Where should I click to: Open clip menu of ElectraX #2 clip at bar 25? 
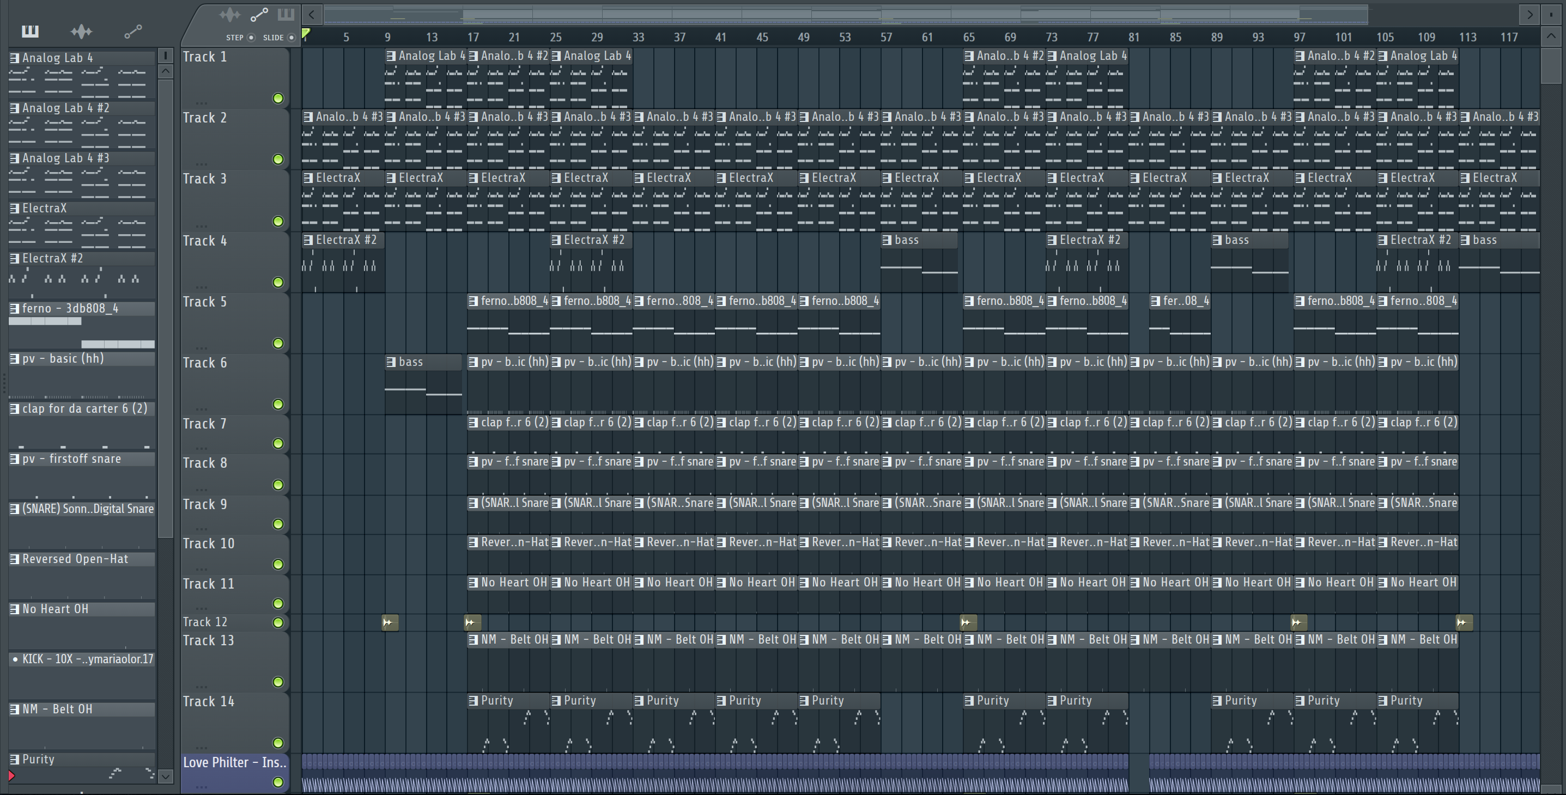coord(556,241)
